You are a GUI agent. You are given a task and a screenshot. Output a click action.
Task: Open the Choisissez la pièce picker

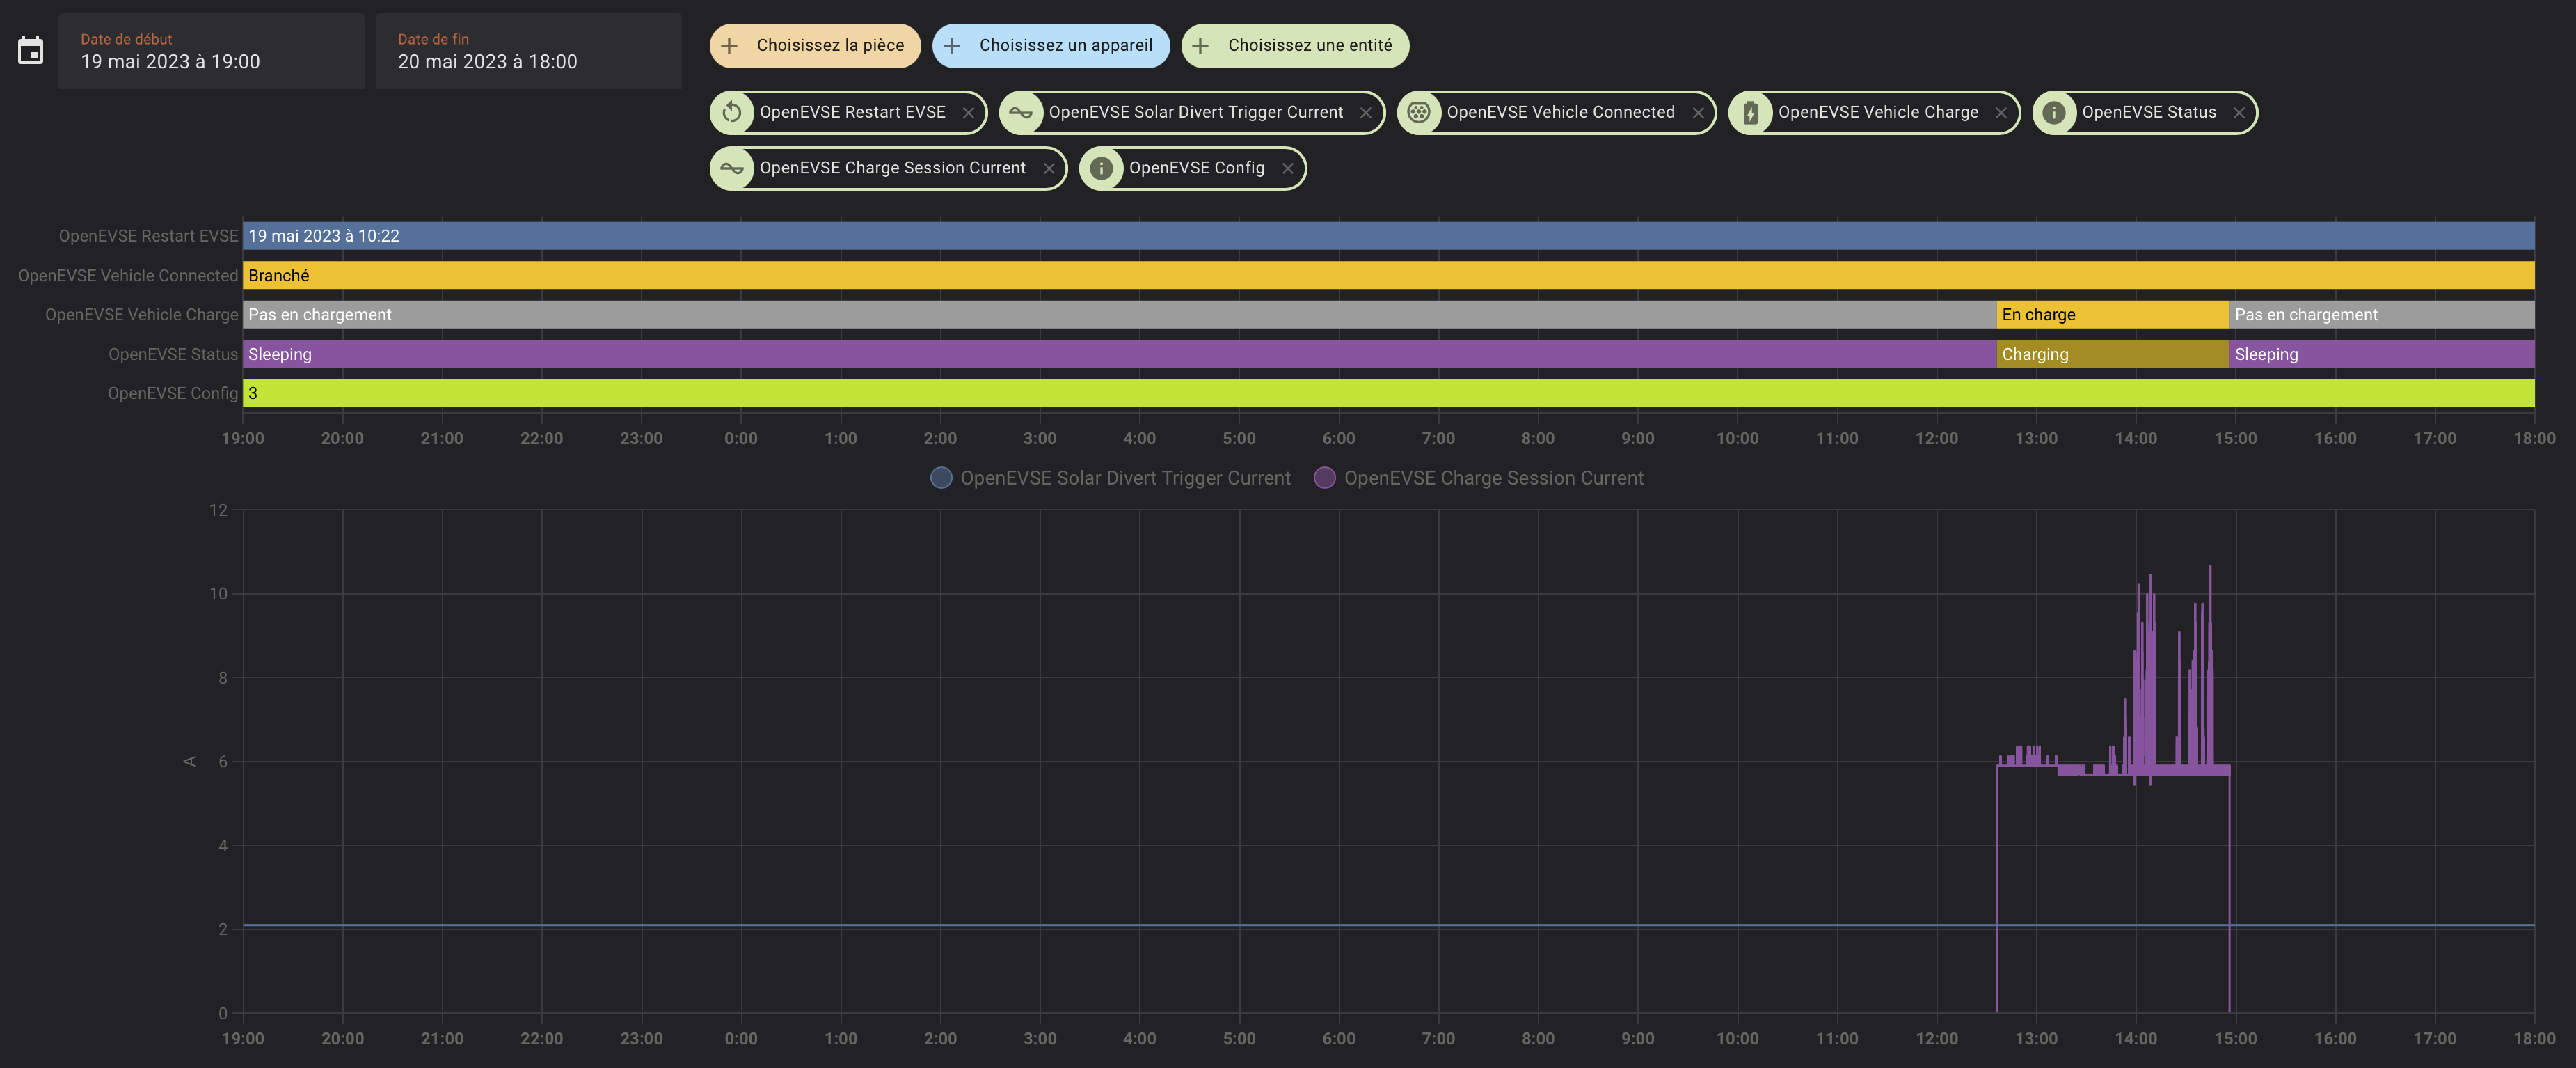(x=815, y=46)
